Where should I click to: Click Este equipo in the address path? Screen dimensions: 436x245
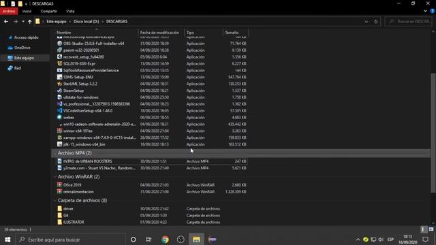pyautogui.click(x=57, y=21)
